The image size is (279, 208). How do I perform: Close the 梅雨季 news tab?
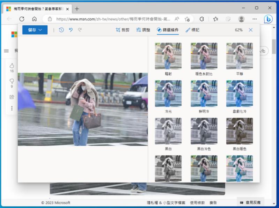click(67, 9)
